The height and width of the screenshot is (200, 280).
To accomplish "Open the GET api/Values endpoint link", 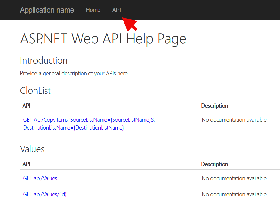I will coord(40,178).
